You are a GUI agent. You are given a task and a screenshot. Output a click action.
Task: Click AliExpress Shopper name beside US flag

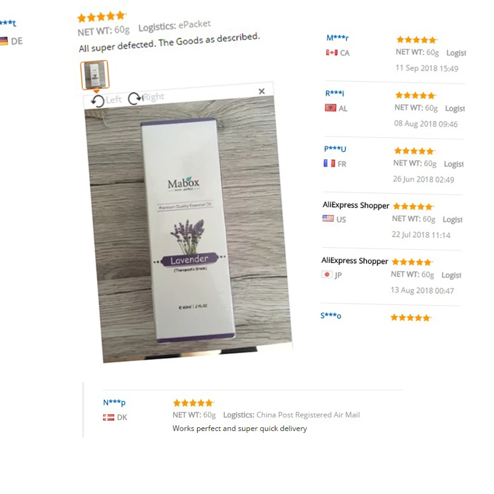pyautogui.click(x=356, y=205)
